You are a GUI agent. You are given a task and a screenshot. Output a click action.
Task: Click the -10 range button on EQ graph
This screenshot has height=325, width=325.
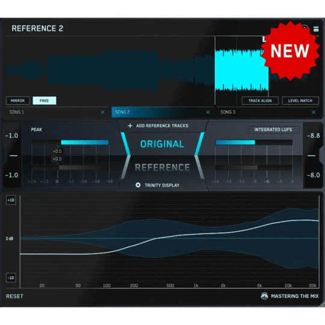(x=11, y=277)
